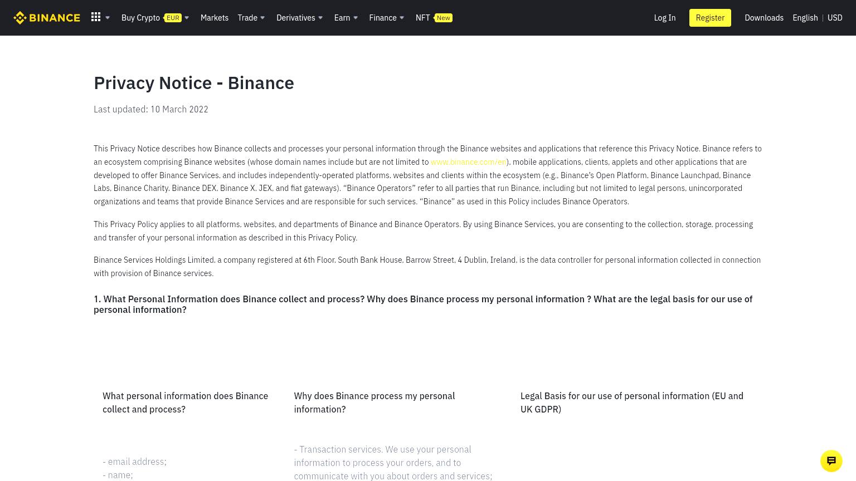Screen dimensions: 856x481
Task: Click the "Why does Binance process" column header
Action: [x=374, y=403]
